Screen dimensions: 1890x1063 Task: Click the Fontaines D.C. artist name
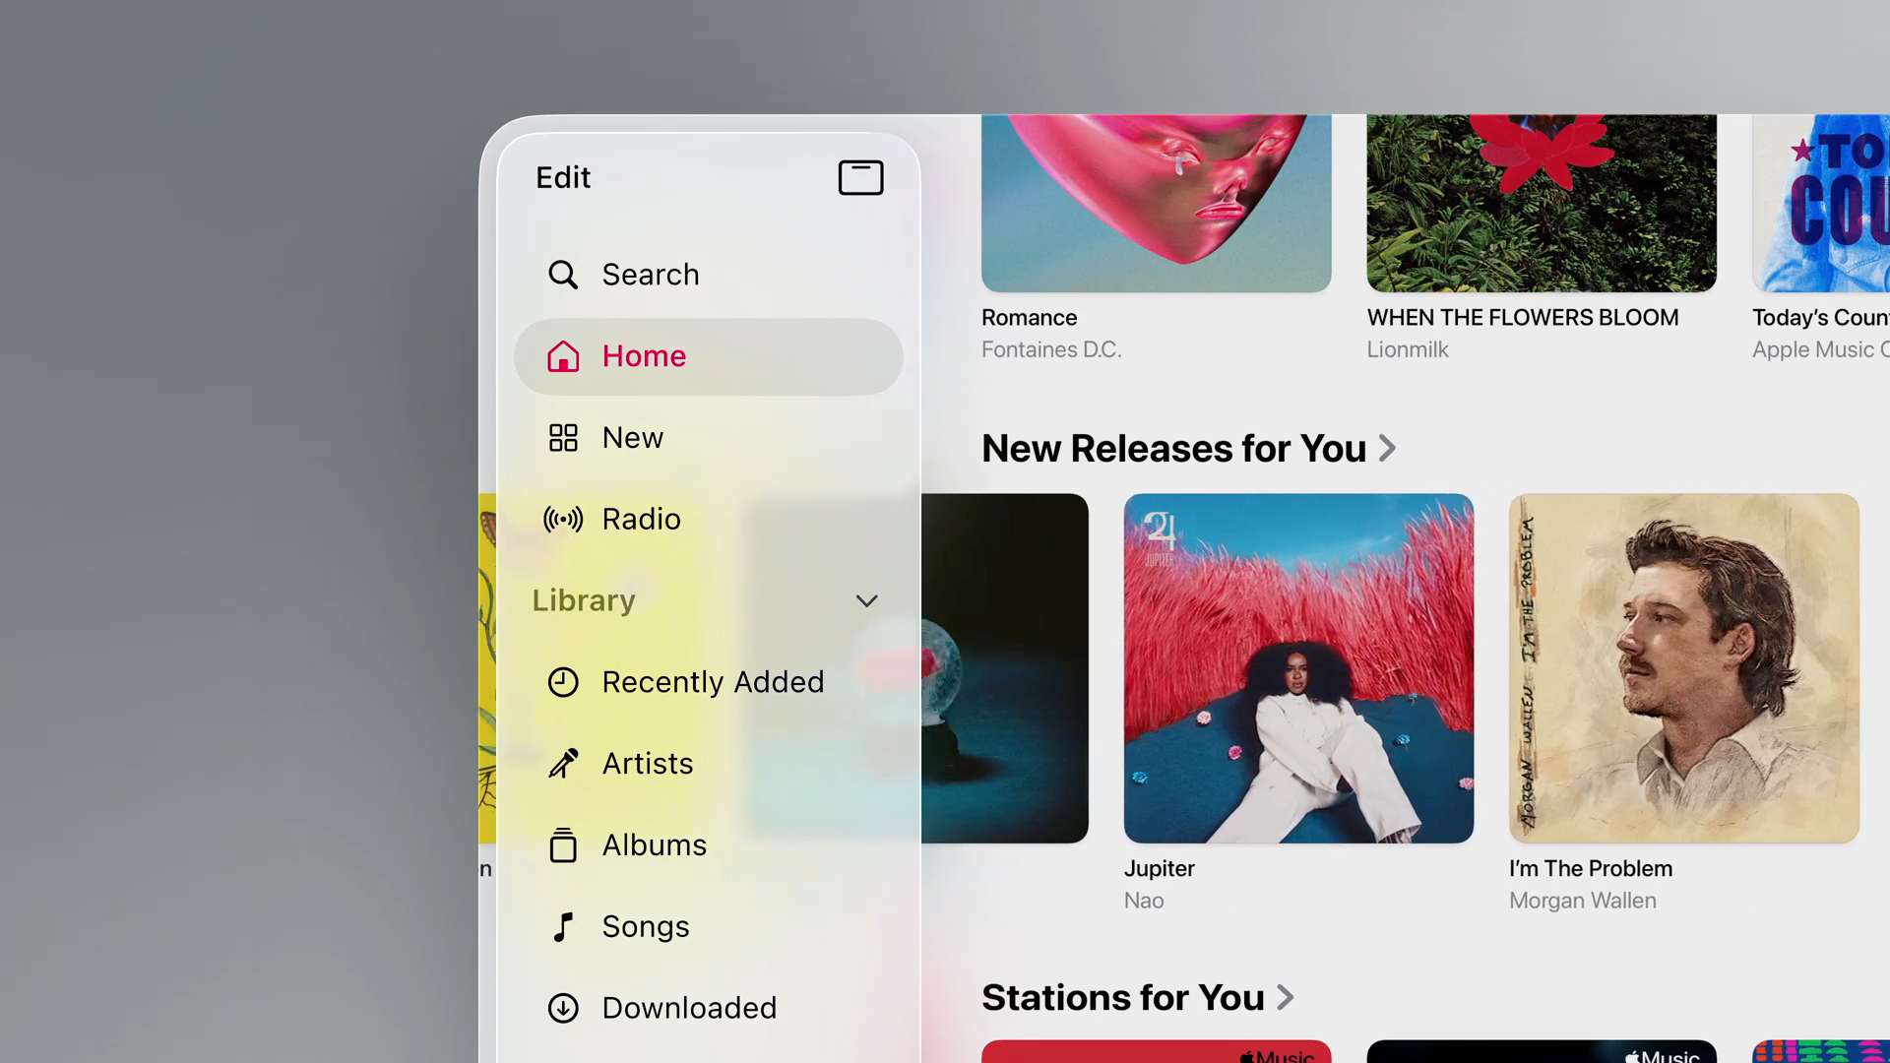click(x=1051, y=349)
